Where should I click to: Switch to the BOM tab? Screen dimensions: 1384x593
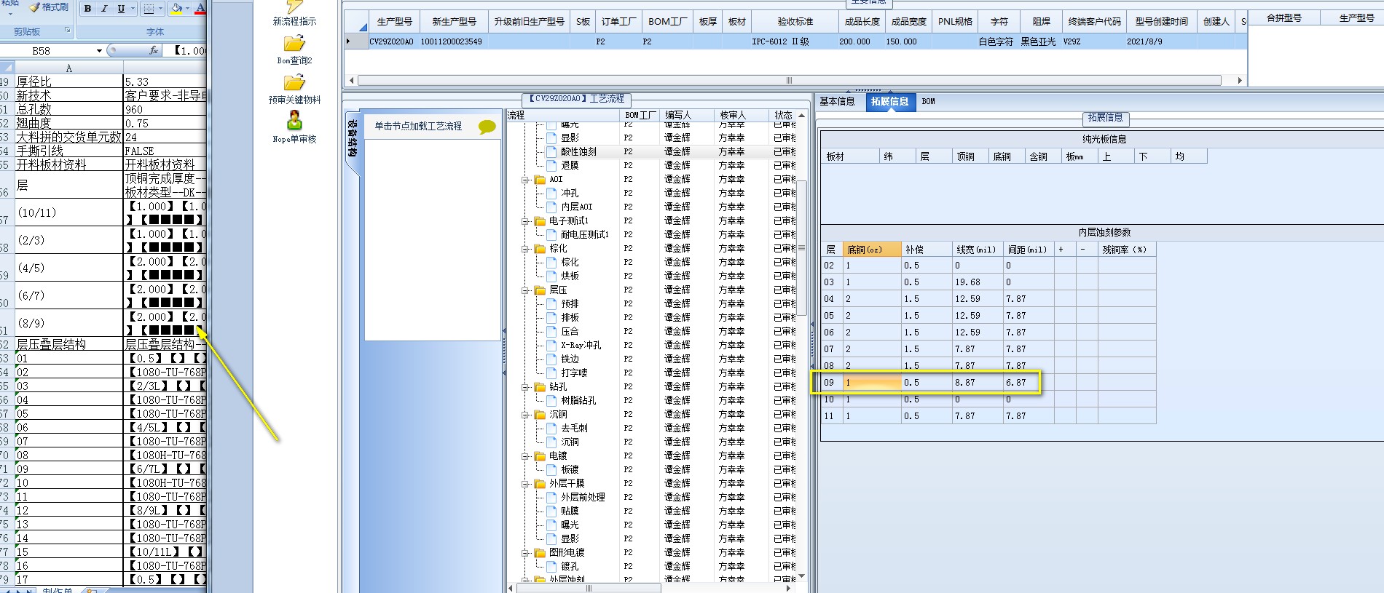pos(928,102)
